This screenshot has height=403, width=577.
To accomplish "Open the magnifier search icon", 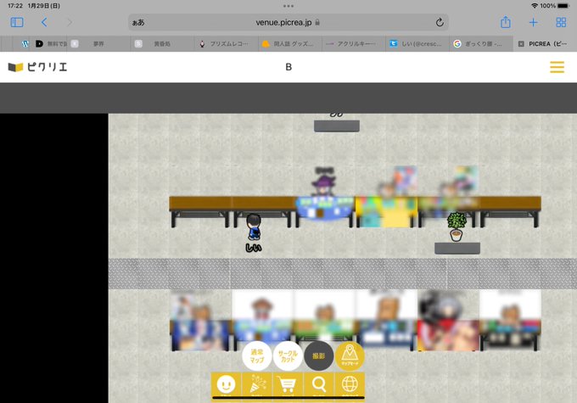I will click(319, 384).
